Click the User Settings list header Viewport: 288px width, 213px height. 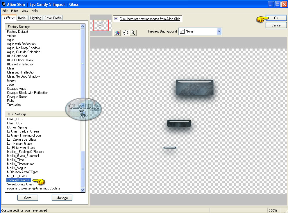43,114
